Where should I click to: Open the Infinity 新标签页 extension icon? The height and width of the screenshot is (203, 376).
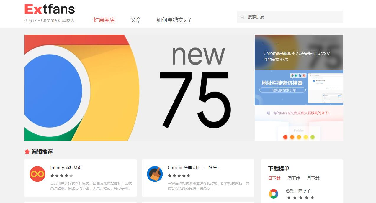(37, 174)
